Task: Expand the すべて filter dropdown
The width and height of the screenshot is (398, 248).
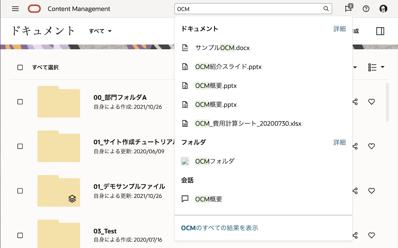Action: click(100, 31)
